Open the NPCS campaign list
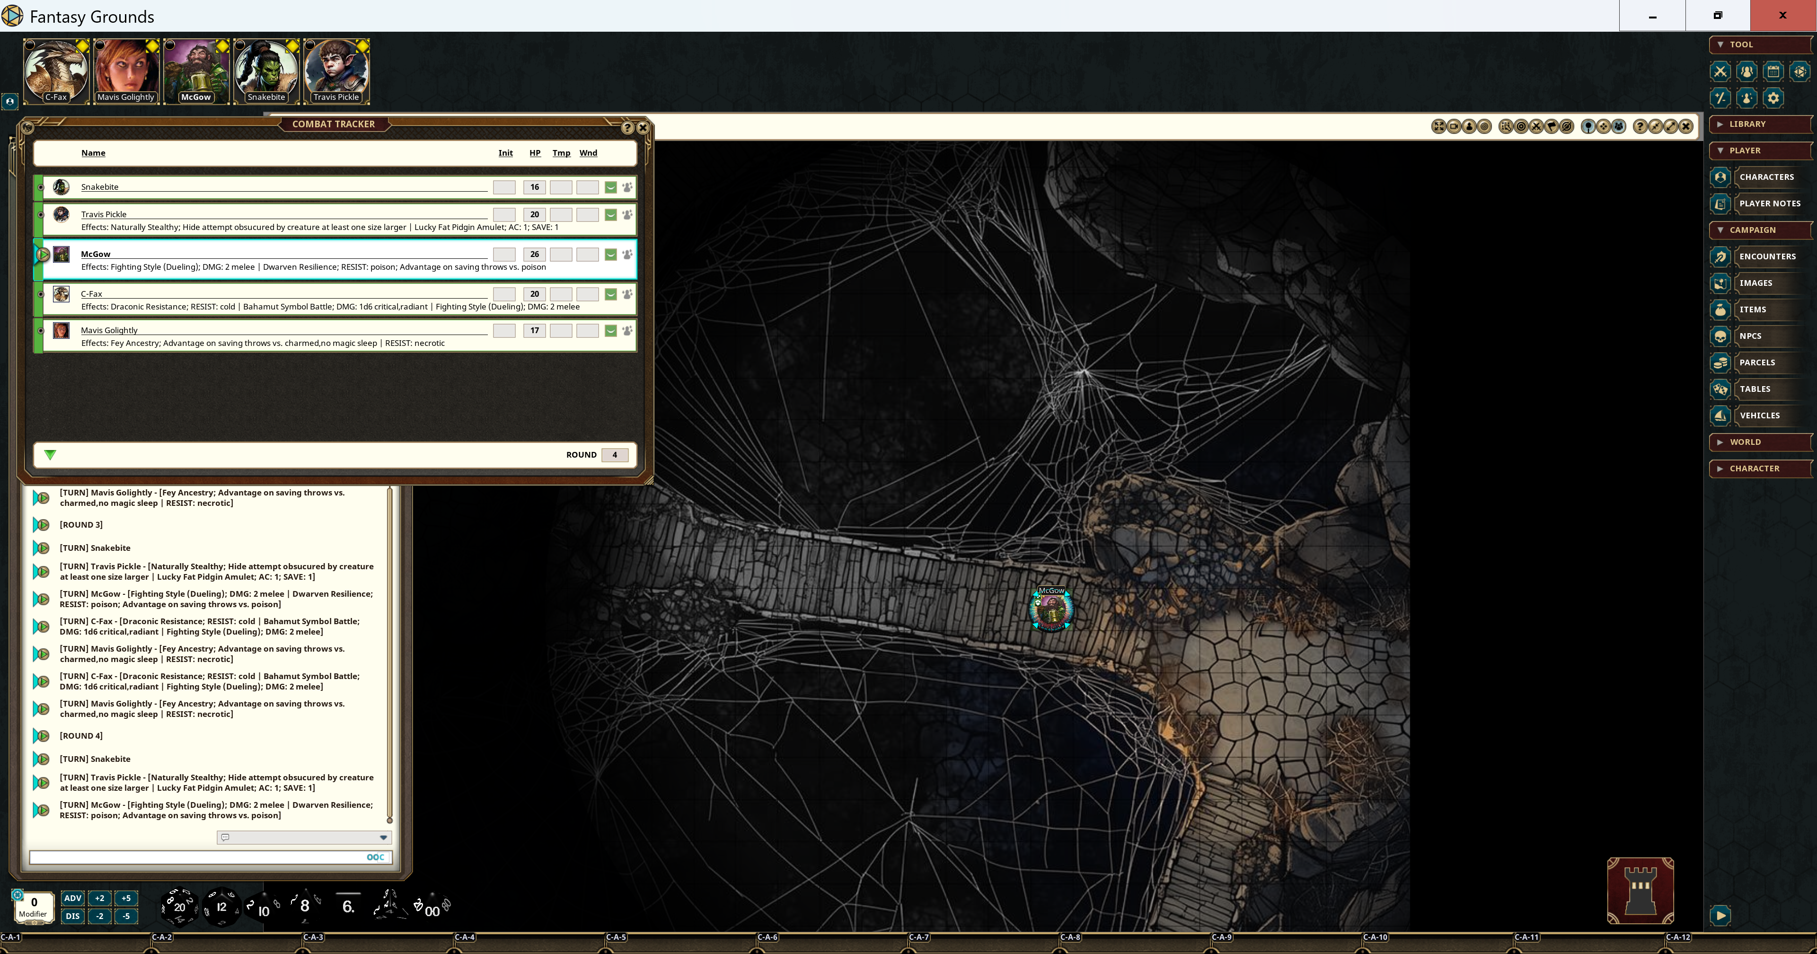Image resolution: width=1817 pixels, height=954 pixels. [x=1750, y=336]
